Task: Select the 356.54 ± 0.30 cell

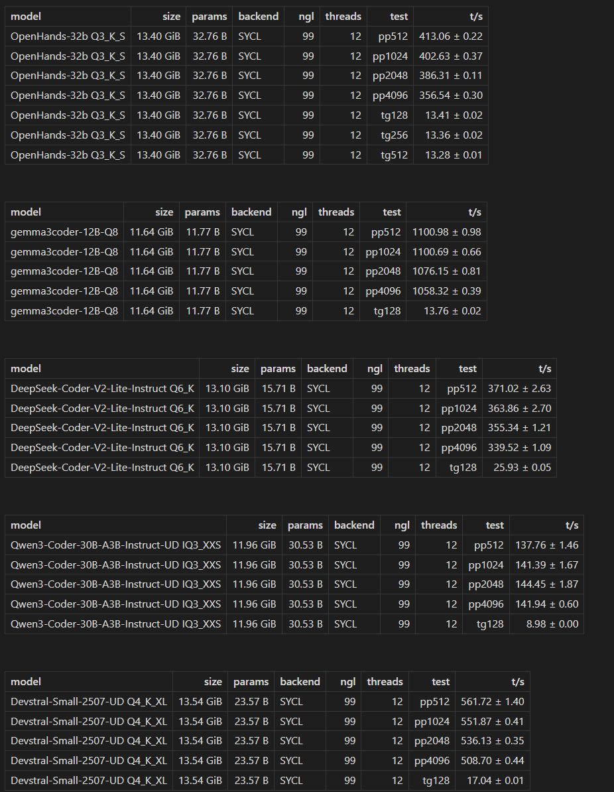Action: pos(450,96)
